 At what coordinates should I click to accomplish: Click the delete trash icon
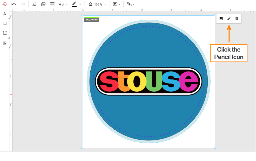237,19
